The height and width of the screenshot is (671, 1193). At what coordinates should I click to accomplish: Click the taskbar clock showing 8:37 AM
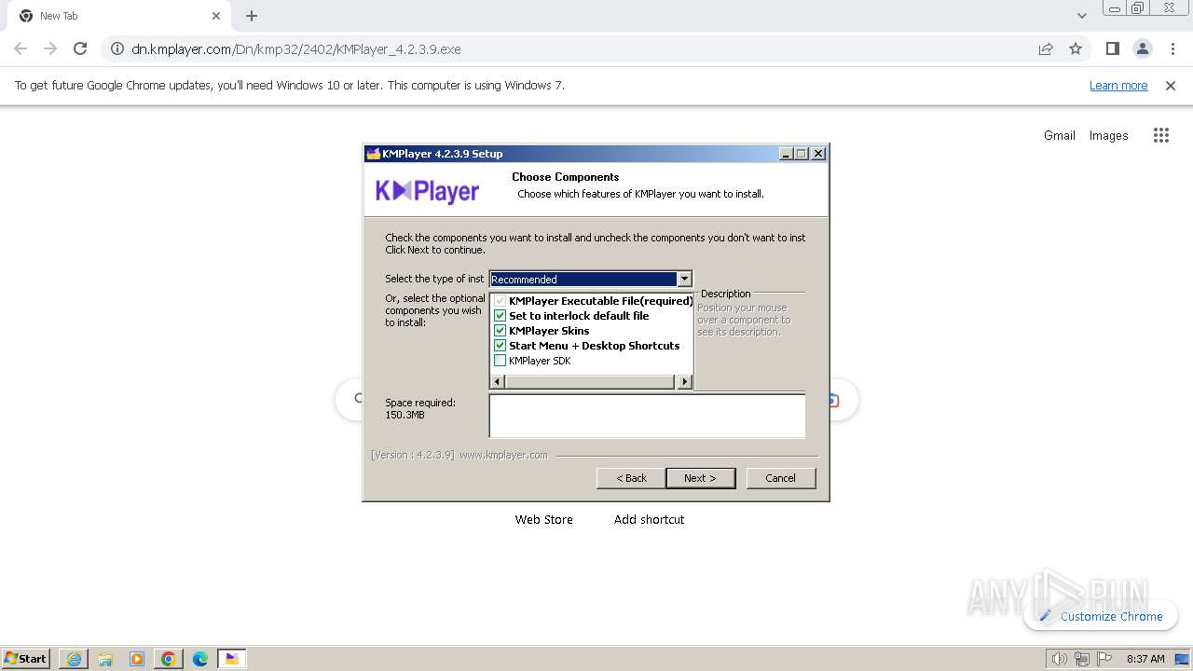pyautogui.click(x=1145, y=659)
